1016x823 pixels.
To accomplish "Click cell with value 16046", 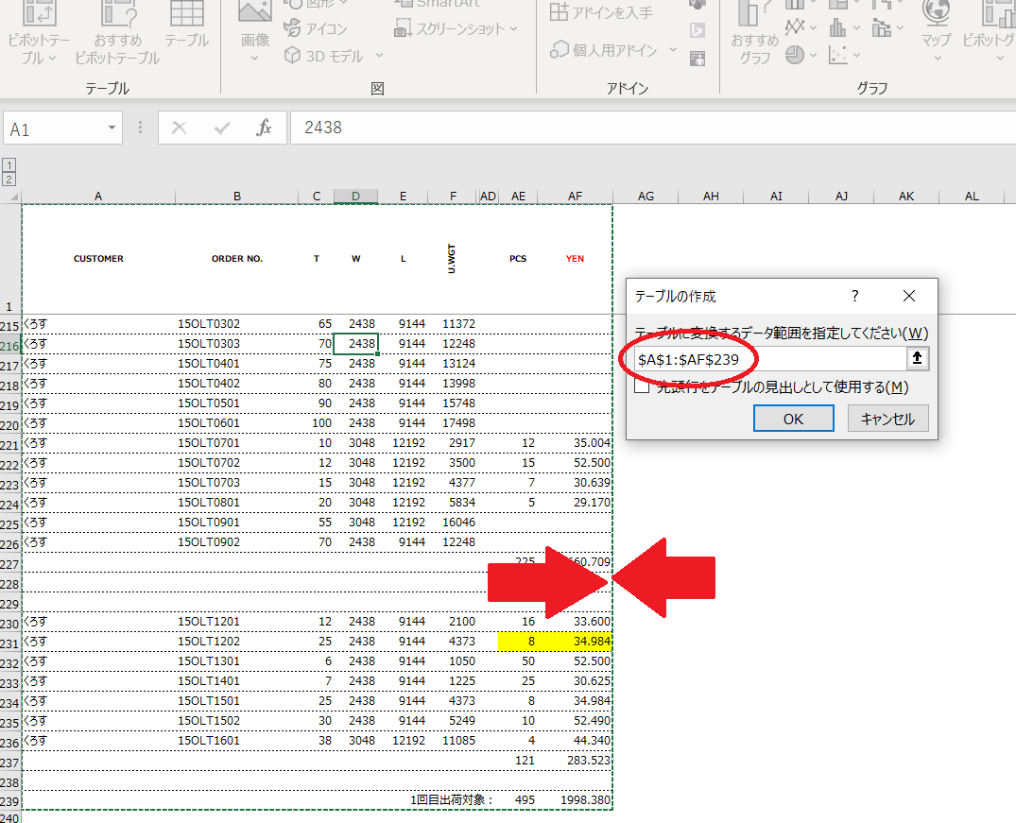I will click(x=453, y=522).
